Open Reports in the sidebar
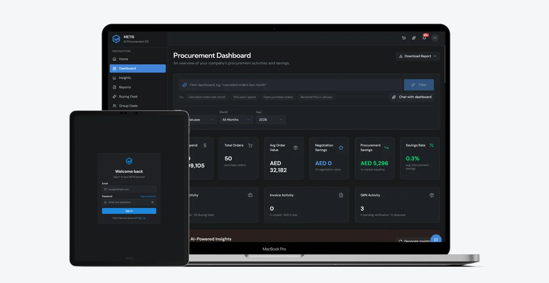 click(x=138, y=87)
